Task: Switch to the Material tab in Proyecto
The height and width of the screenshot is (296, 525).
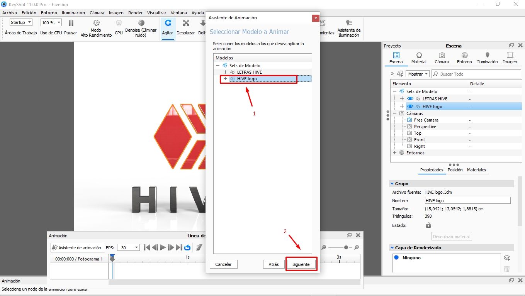Action: [x=419, y=58]
